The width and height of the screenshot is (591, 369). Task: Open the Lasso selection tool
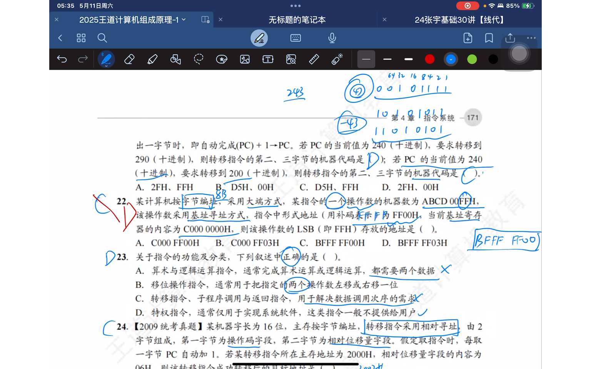click(x=199, y=59)
